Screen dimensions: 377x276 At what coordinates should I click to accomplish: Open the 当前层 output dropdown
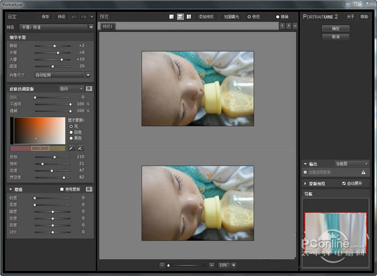point(349,163)
